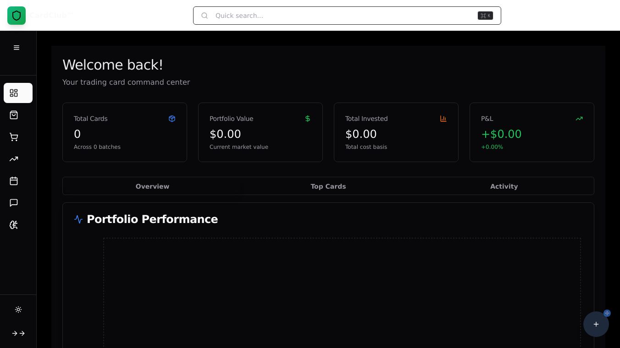Click the double-arrow expand icon at sidebar bottom
Screen dimensions: 620x348
(18, 333)
